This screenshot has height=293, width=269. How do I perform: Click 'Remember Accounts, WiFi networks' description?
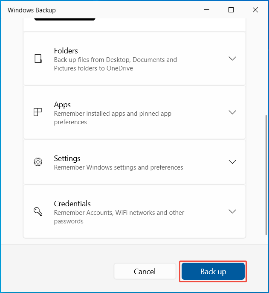(119, 217)
